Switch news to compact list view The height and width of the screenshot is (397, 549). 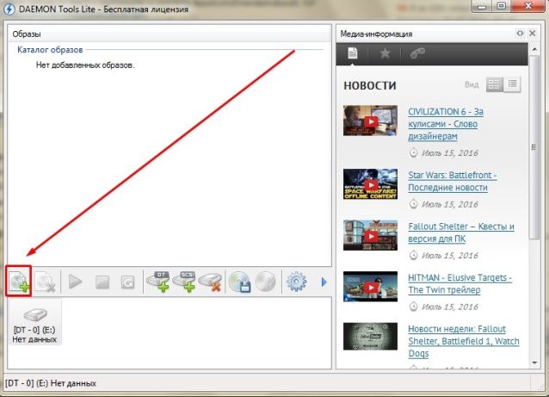tap(512, 84)
